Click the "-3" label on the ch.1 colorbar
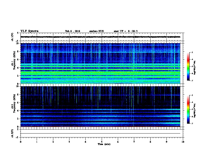The height and width of the screenshot is (159, 206). [x=192, y=52]
